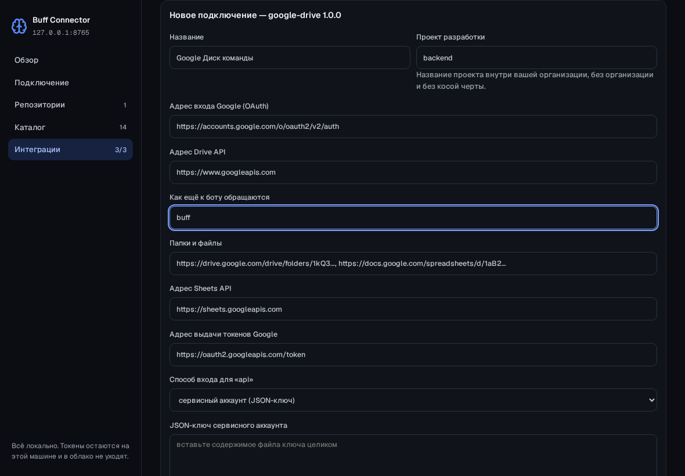Focus the Название input field
Image resolution: width=685 pixels, height=476 pixels.
(x=290, y=57)
